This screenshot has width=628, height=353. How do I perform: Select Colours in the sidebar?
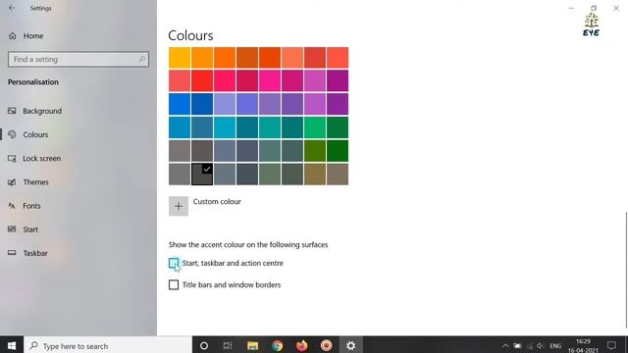point(35,134)
